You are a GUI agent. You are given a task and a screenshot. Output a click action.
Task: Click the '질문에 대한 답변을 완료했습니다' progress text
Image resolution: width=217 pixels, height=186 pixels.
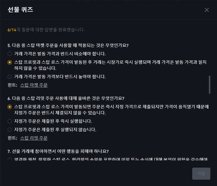[50, 30]
